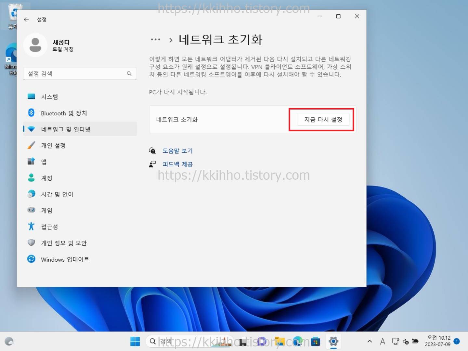
Task: Open the clock showing 오전 10:12
Action: pyautogui.click(x=438, y=341)
